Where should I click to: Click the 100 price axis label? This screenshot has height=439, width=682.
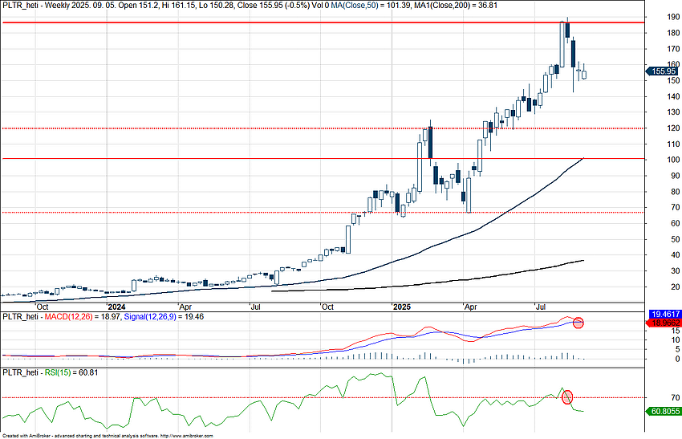(x=674, y=160)
